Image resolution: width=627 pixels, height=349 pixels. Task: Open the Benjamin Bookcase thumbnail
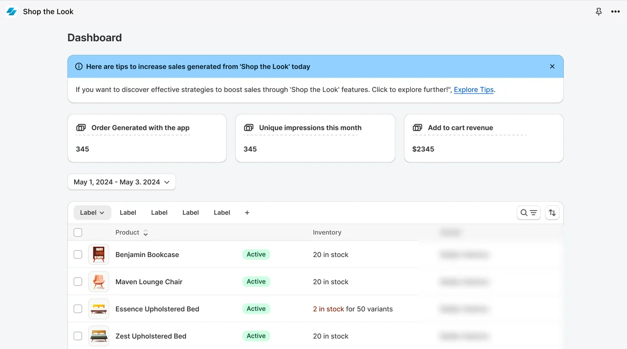[99, 254]
